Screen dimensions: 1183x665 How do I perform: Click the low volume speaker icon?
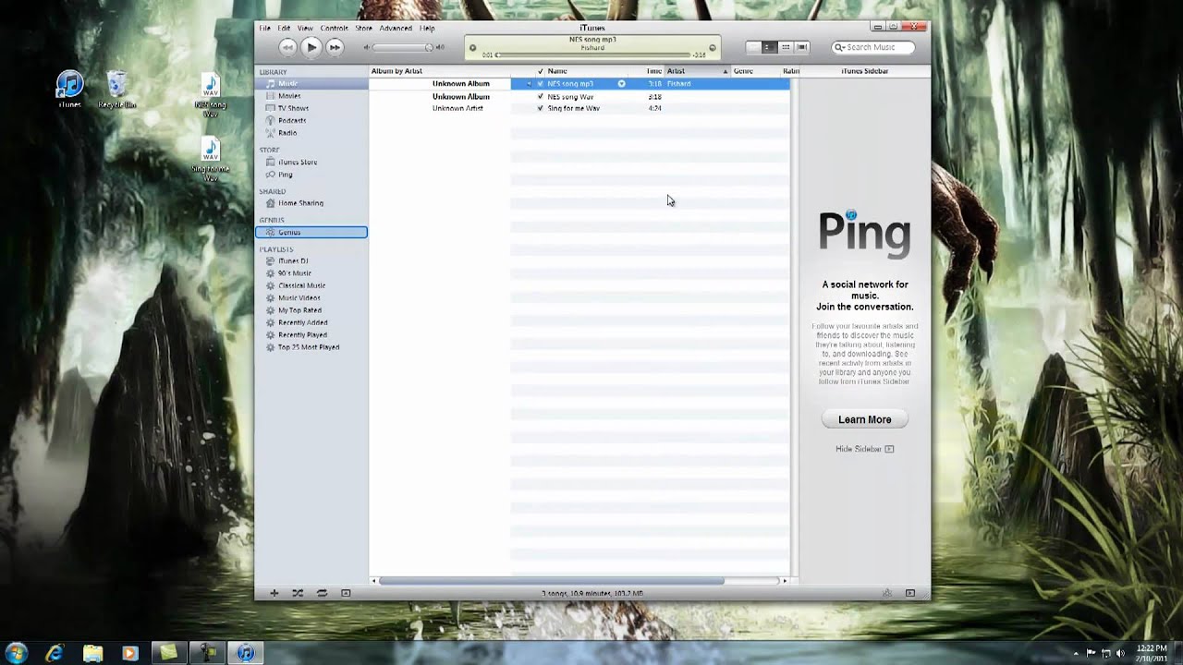tap(366, 47)
